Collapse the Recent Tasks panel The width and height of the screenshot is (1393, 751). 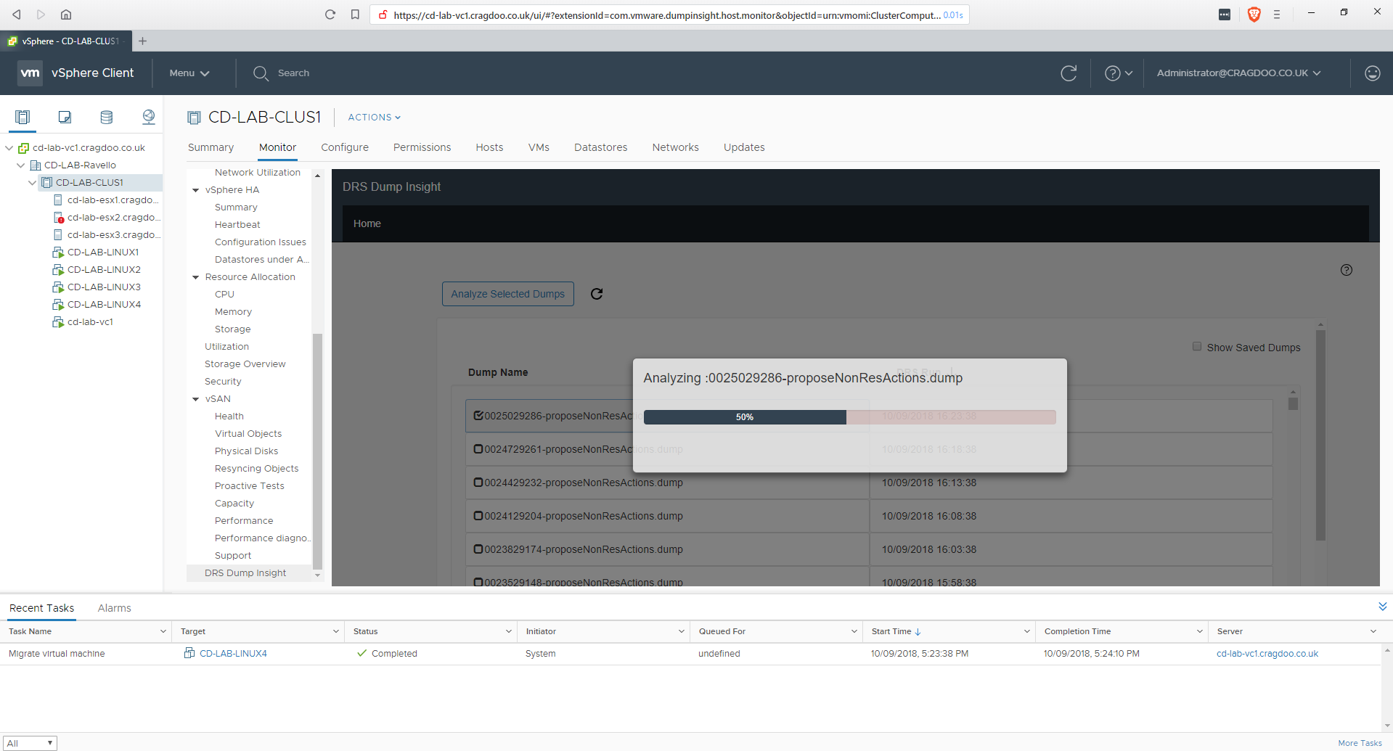click(1382, 607)
